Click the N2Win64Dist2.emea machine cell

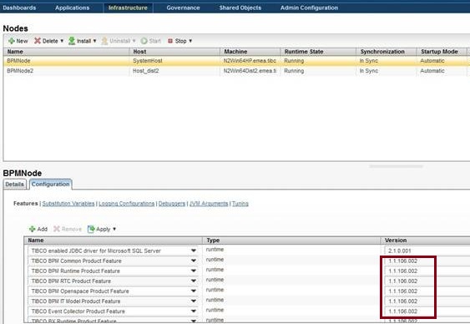click(x=250, y=71)
